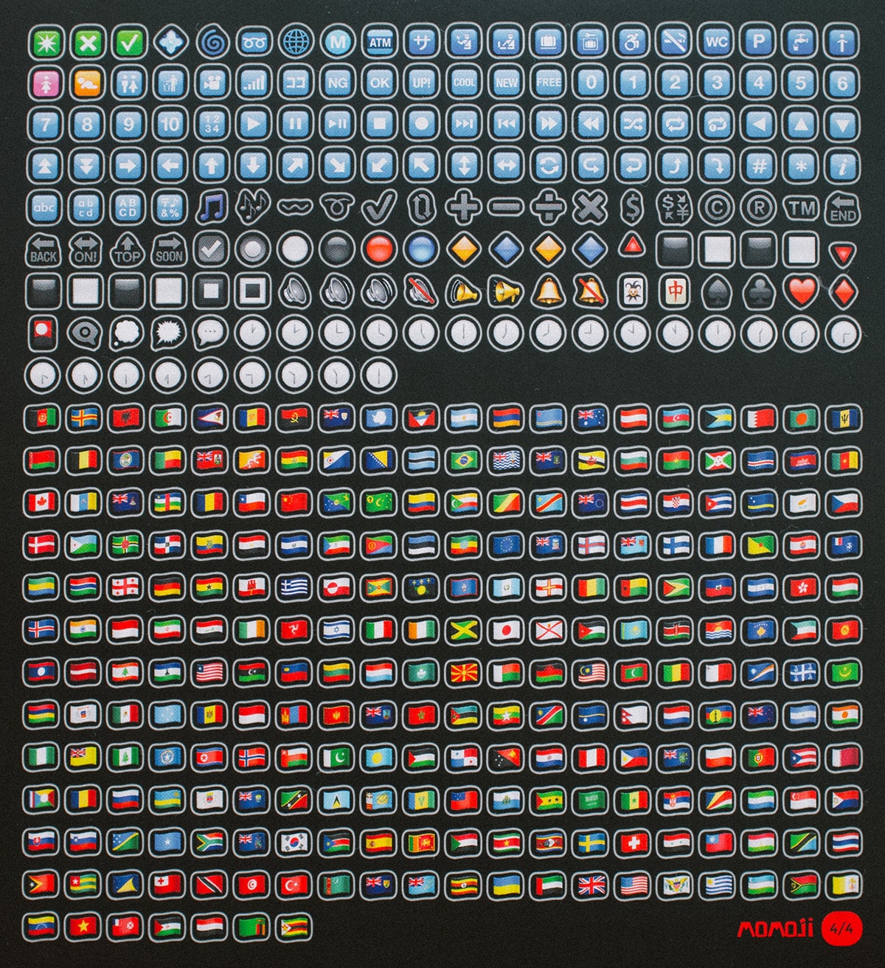Choose the flag of Brazil
This screenshot has width=885, height=968.
(464, 460)
